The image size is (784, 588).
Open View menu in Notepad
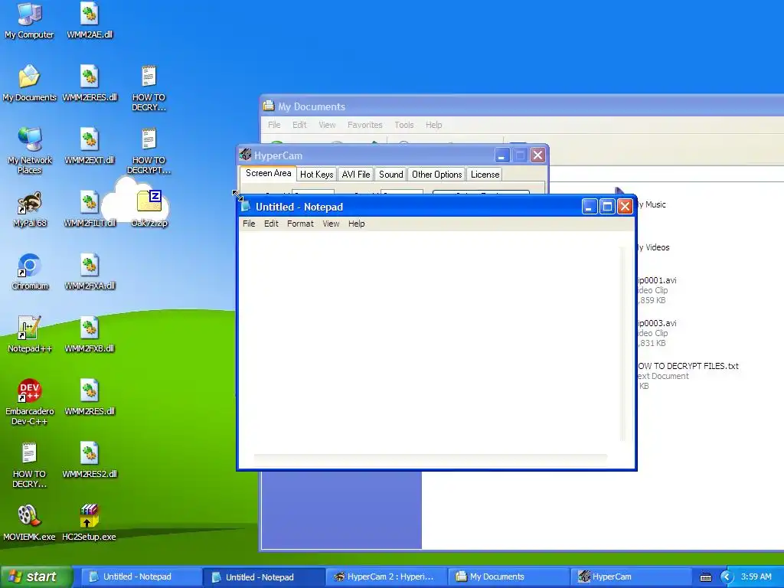click(x=331, y=224)
